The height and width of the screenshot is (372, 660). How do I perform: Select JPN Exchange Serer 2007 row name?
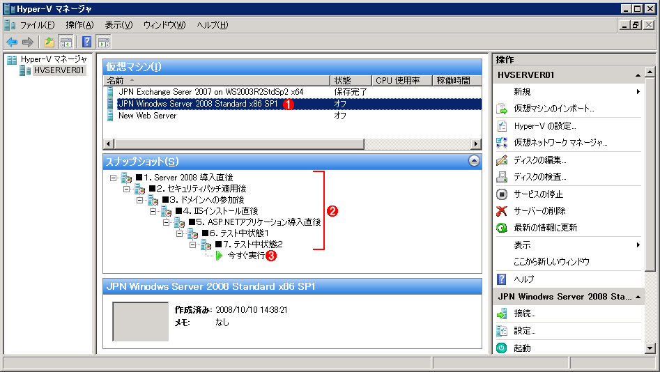point(211,92)
